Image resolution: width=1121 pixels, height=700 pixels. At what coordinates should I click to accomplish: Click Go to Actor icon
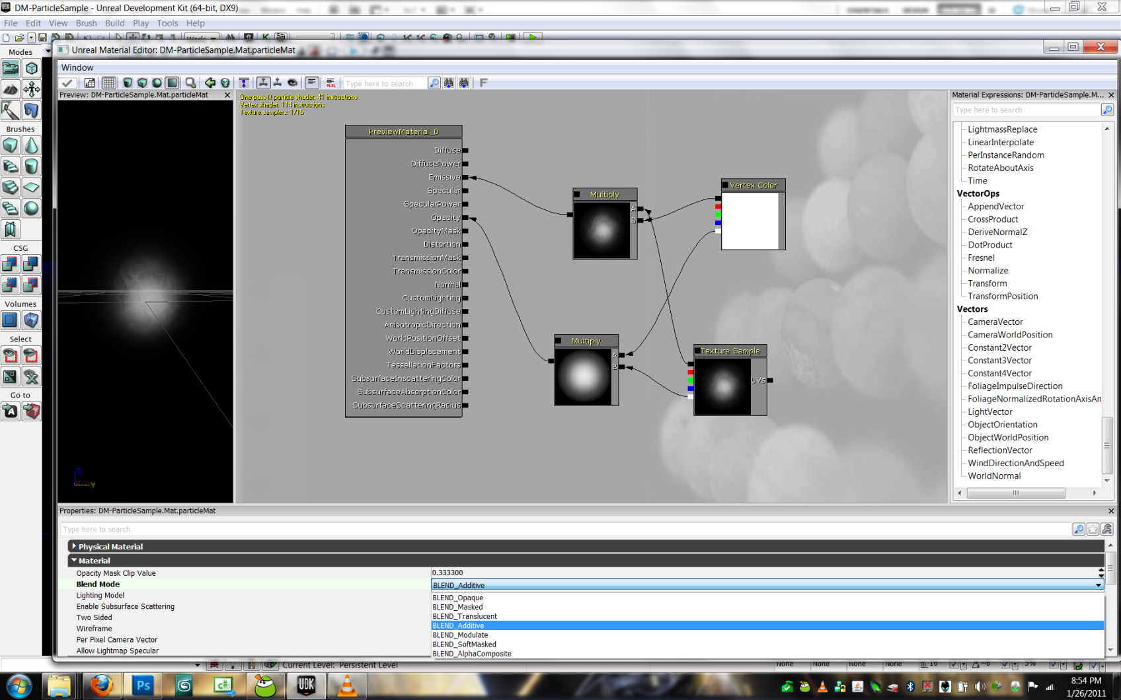point(11,411)
